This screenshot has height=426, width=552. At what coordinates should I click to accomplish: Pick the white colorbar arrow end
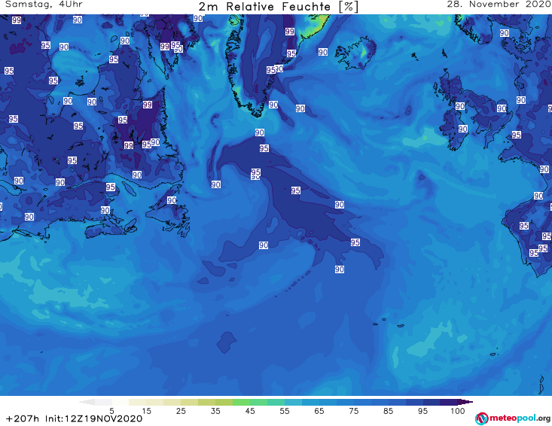point(87,402)
